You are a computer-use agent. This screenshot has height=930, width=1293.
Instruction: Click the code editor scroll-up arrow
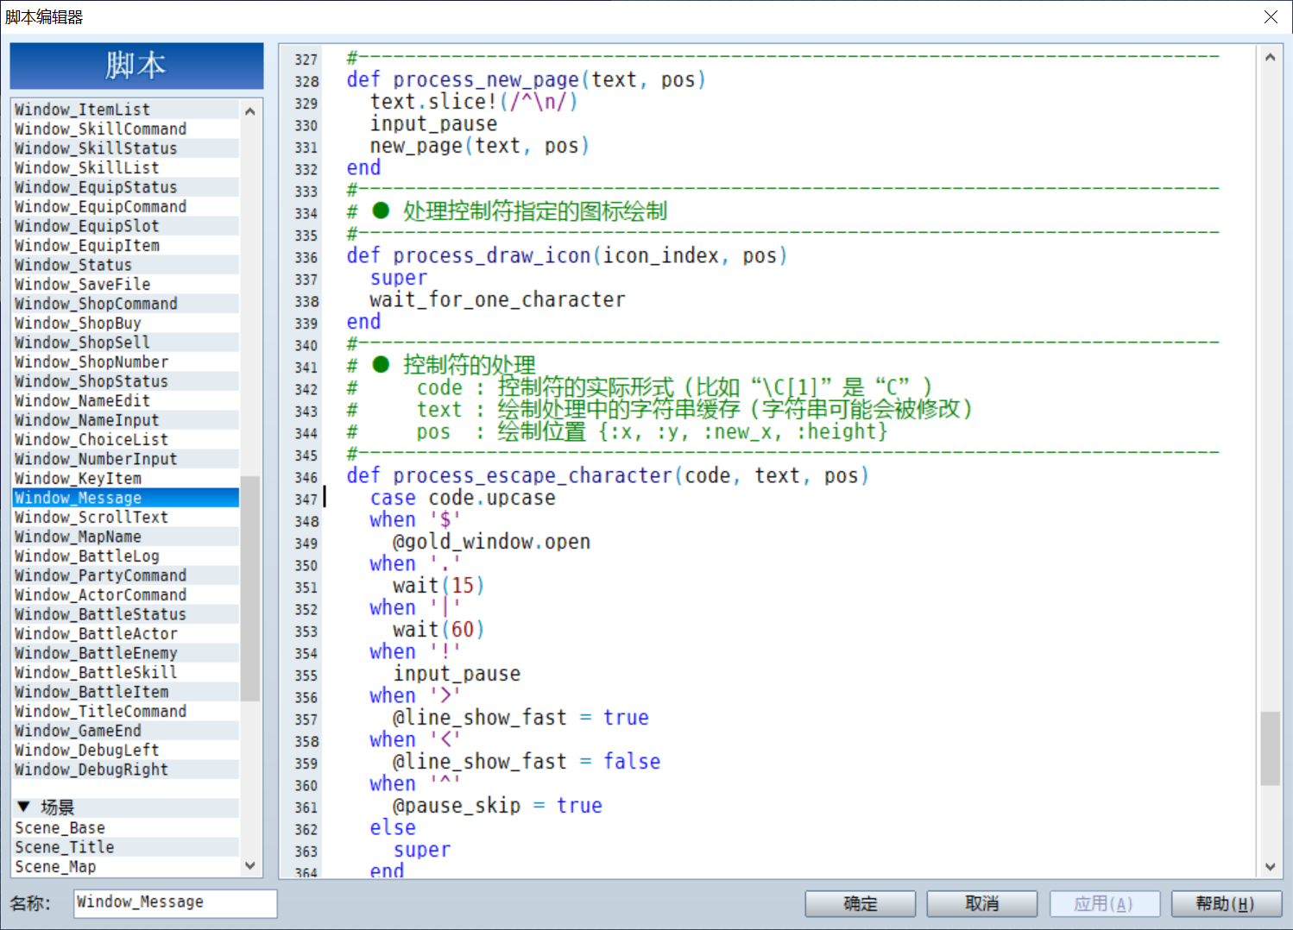[x=1270, y=58]
